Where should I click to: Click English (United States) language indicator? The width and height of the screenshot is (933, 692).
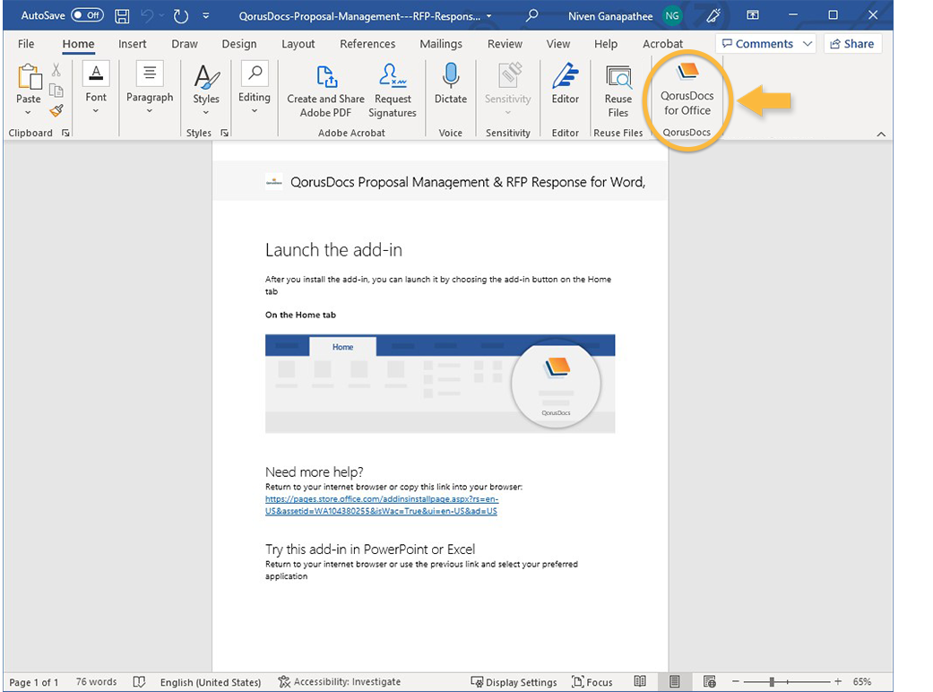(x=211, y=682)
